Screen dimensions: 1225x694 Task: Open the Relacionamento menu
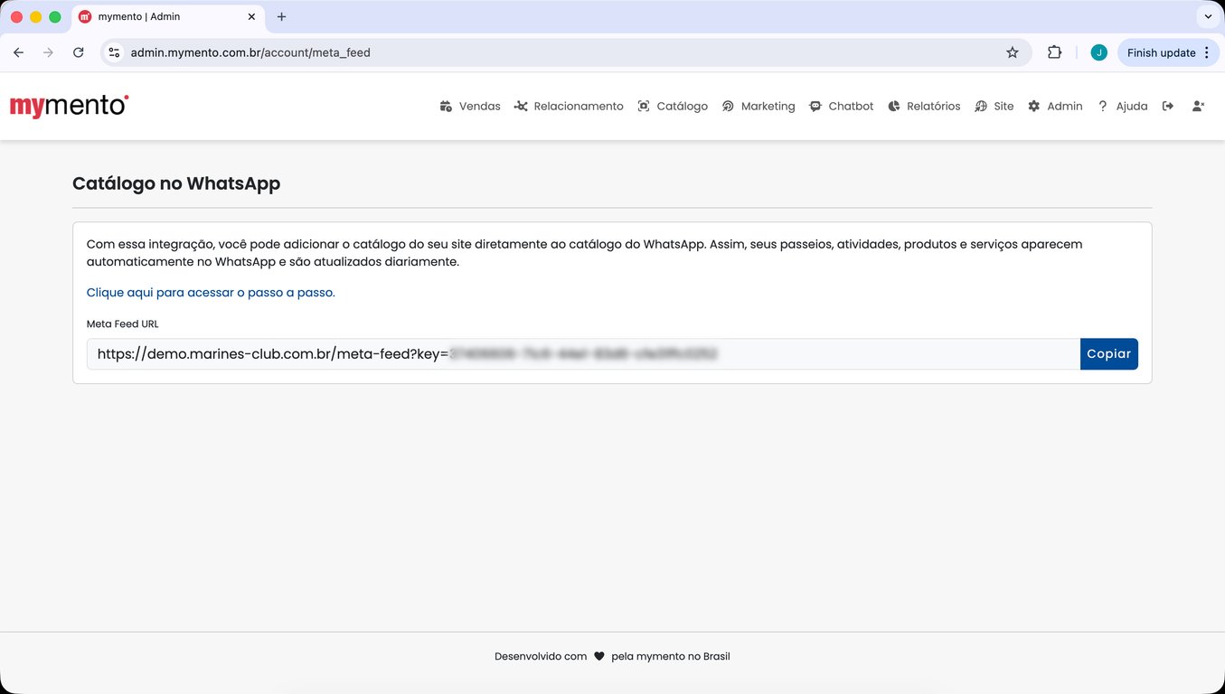click(569, 106)
